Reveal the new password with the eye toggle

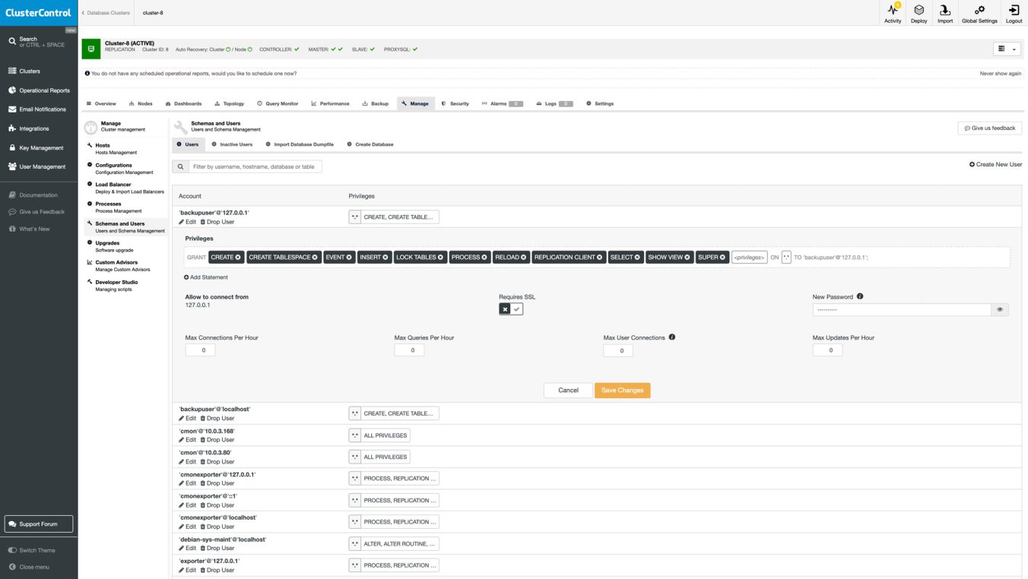(x=1001, y=309)
